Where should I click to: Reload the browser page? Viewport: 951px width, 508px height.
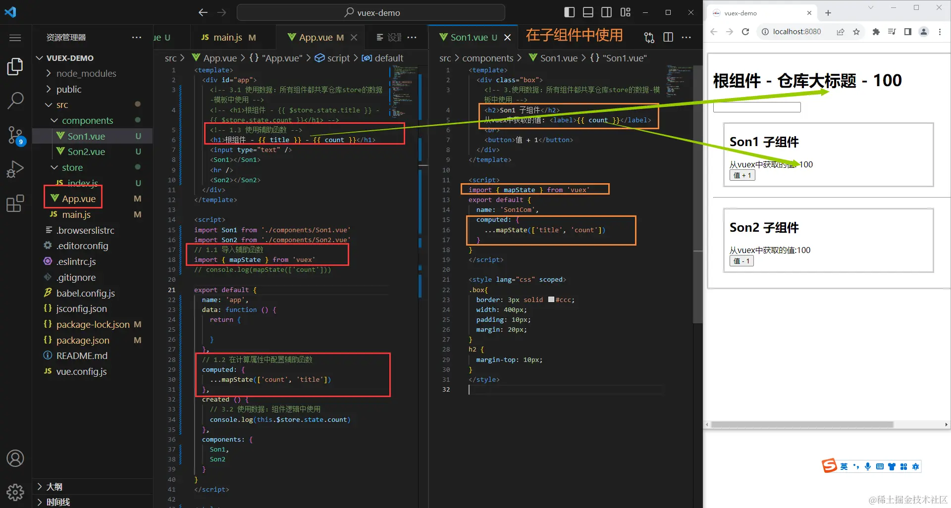745,32
